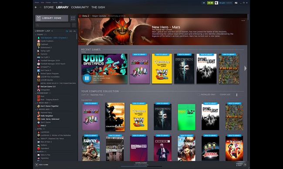Open Far Cry 3 cover in collection
The image size is (283, 169).
coord(91,149)
